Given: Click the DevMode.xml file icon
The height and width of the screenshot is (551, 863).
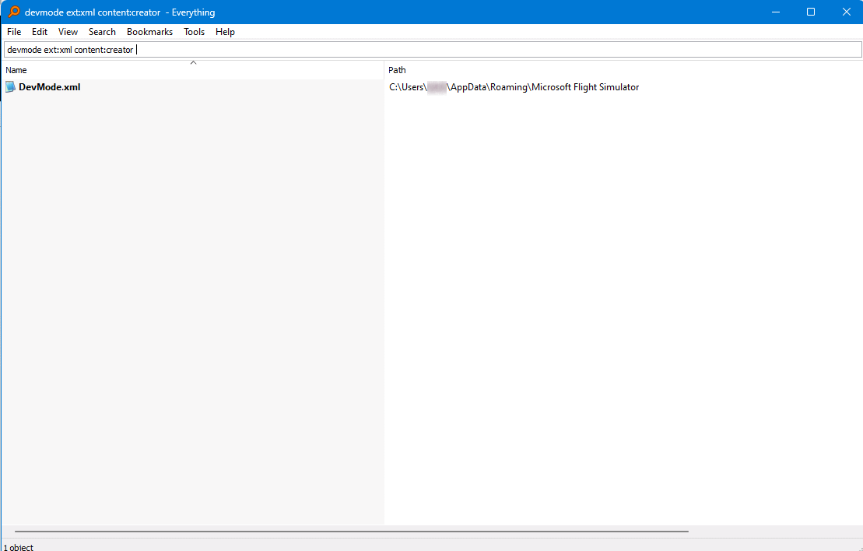Looking at the screenshot, I should pyautogui.click(x=10, y=87).
